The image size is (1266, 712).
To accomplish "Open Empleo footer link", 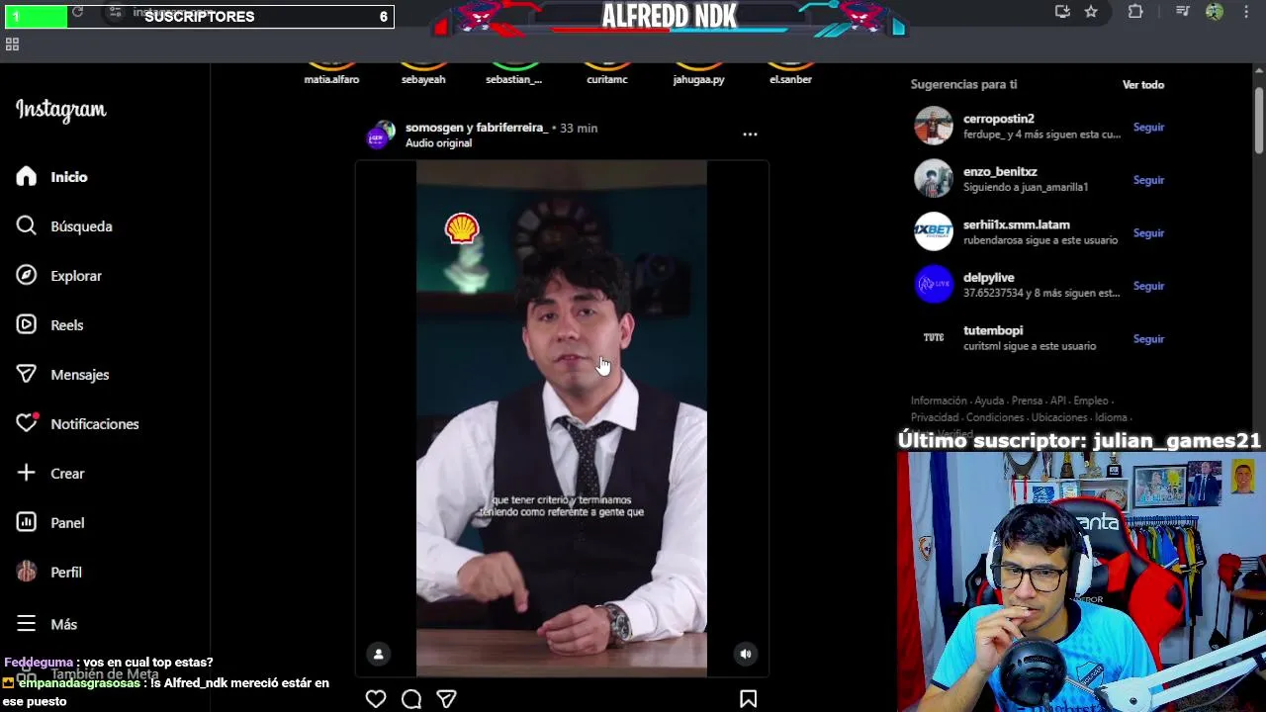I will [1091, 400].
